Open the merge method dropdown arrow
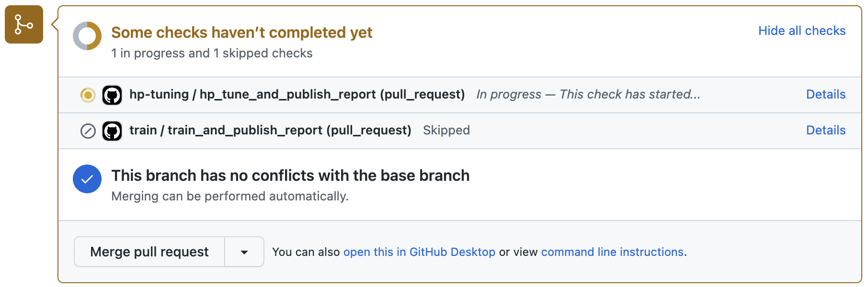This screenshot has width=868, height=287. click(x=244, y=252)
